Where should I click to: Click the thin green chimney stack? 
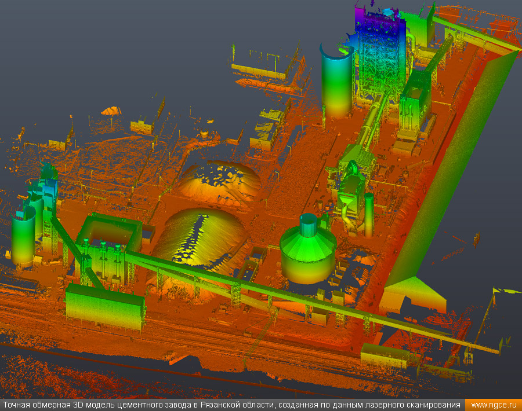(x=368, y=214)
